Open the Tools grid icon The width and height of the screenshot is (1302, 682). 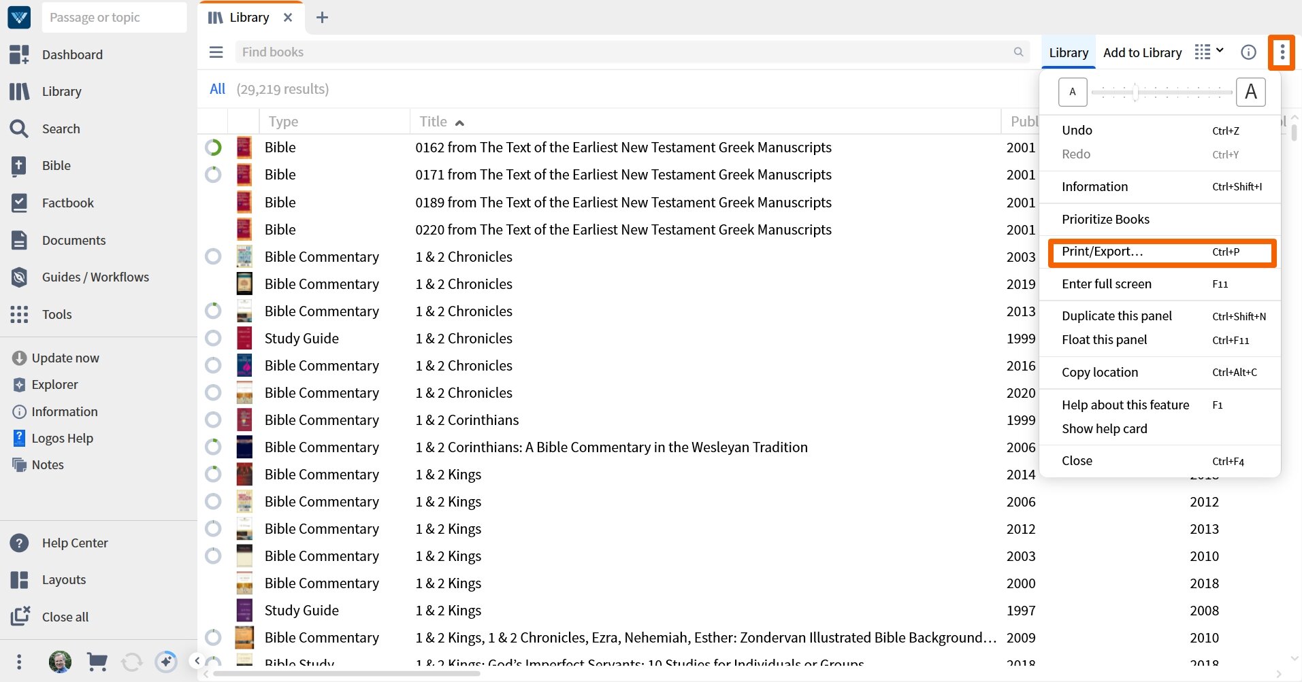click(20, 314)
